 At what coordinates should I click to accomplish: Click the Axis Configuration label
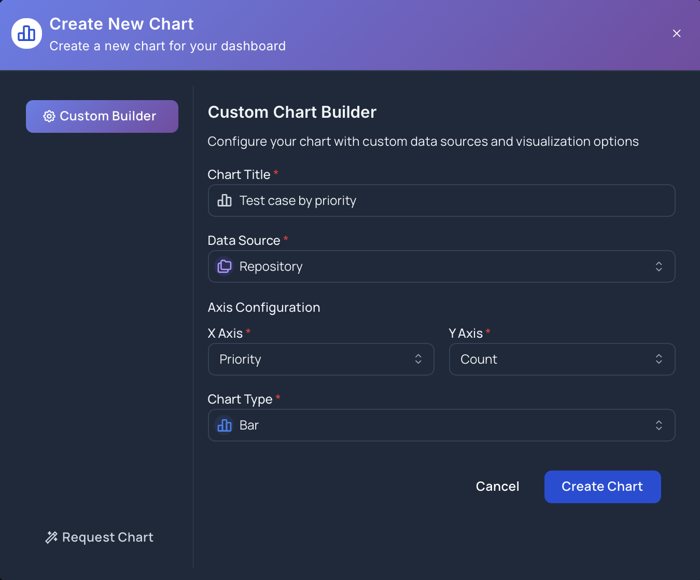coord(264,308)
